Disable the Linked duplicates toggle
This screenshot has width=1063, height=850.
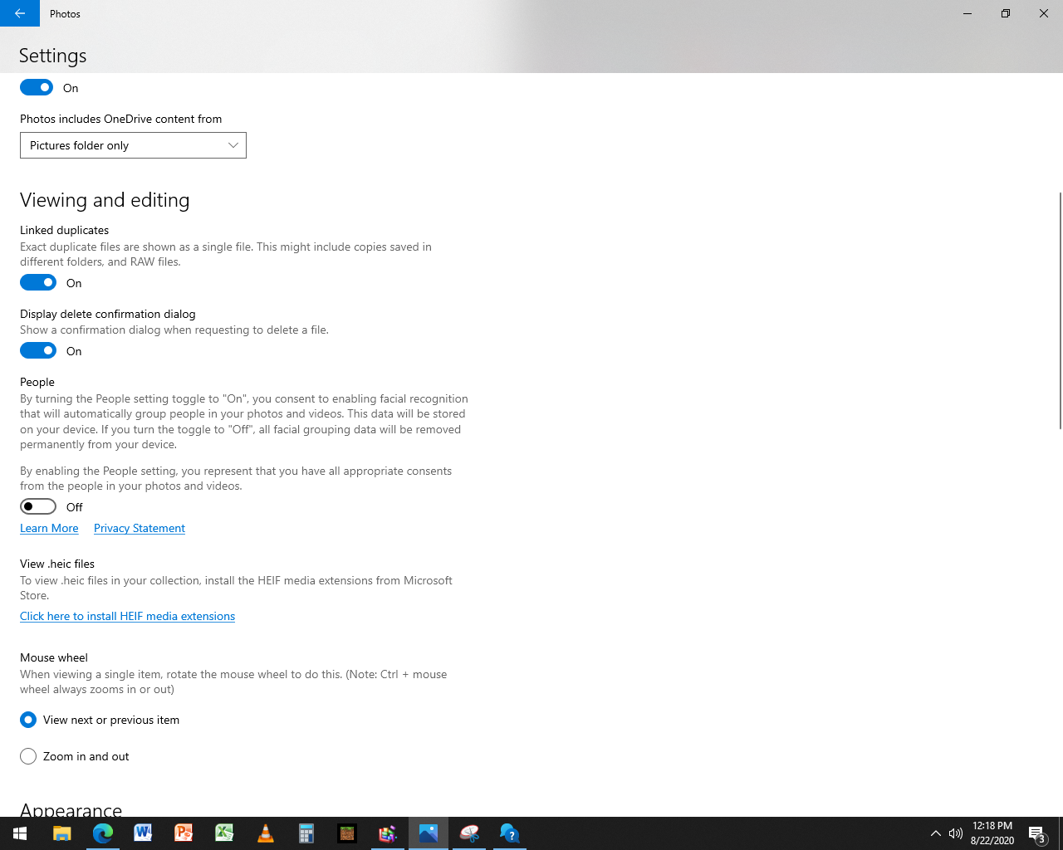click(x=38, y=282)
